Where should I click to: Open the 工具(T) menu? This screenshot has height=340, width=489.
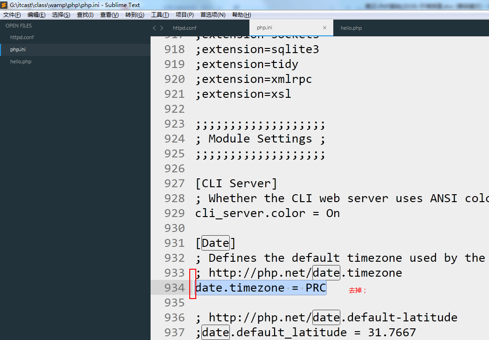(x=160, y=15)
